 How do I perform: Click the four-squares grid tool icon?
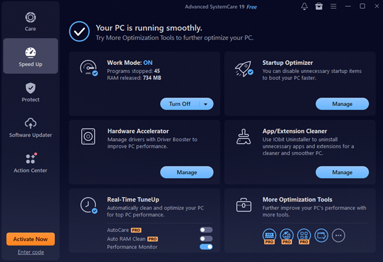(304, 236)
